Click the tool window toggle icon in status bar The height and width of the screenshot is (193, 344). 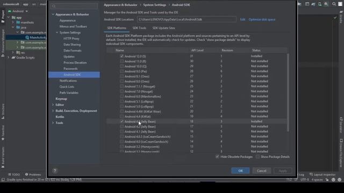[3, 180]
